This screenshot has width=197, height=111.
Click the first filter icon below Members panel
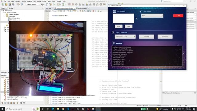coord(2,103)
